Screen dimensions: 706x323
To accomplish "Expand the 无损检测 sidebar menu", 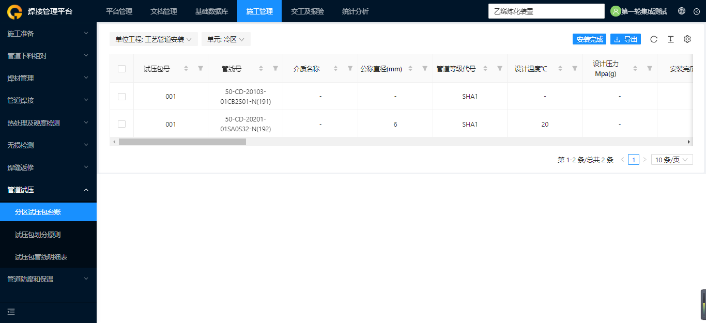I will tap(48, 145).
